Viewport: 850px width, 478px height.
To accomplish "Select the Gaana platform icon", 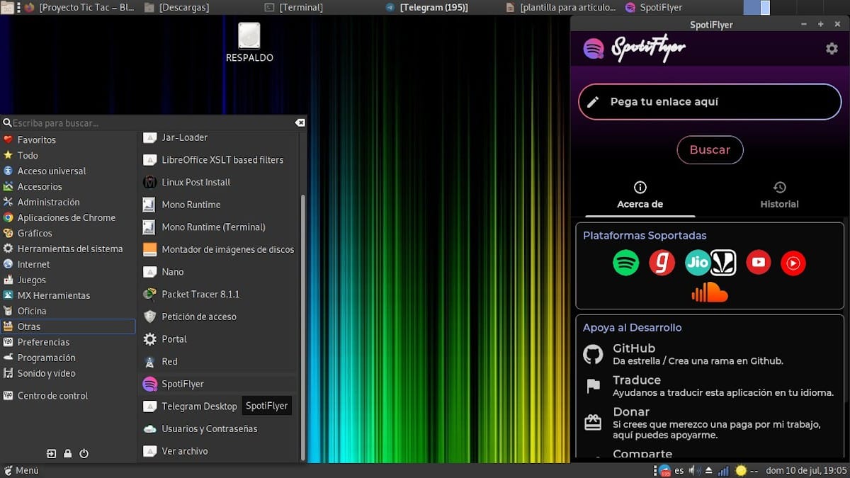I will (662, 263).
